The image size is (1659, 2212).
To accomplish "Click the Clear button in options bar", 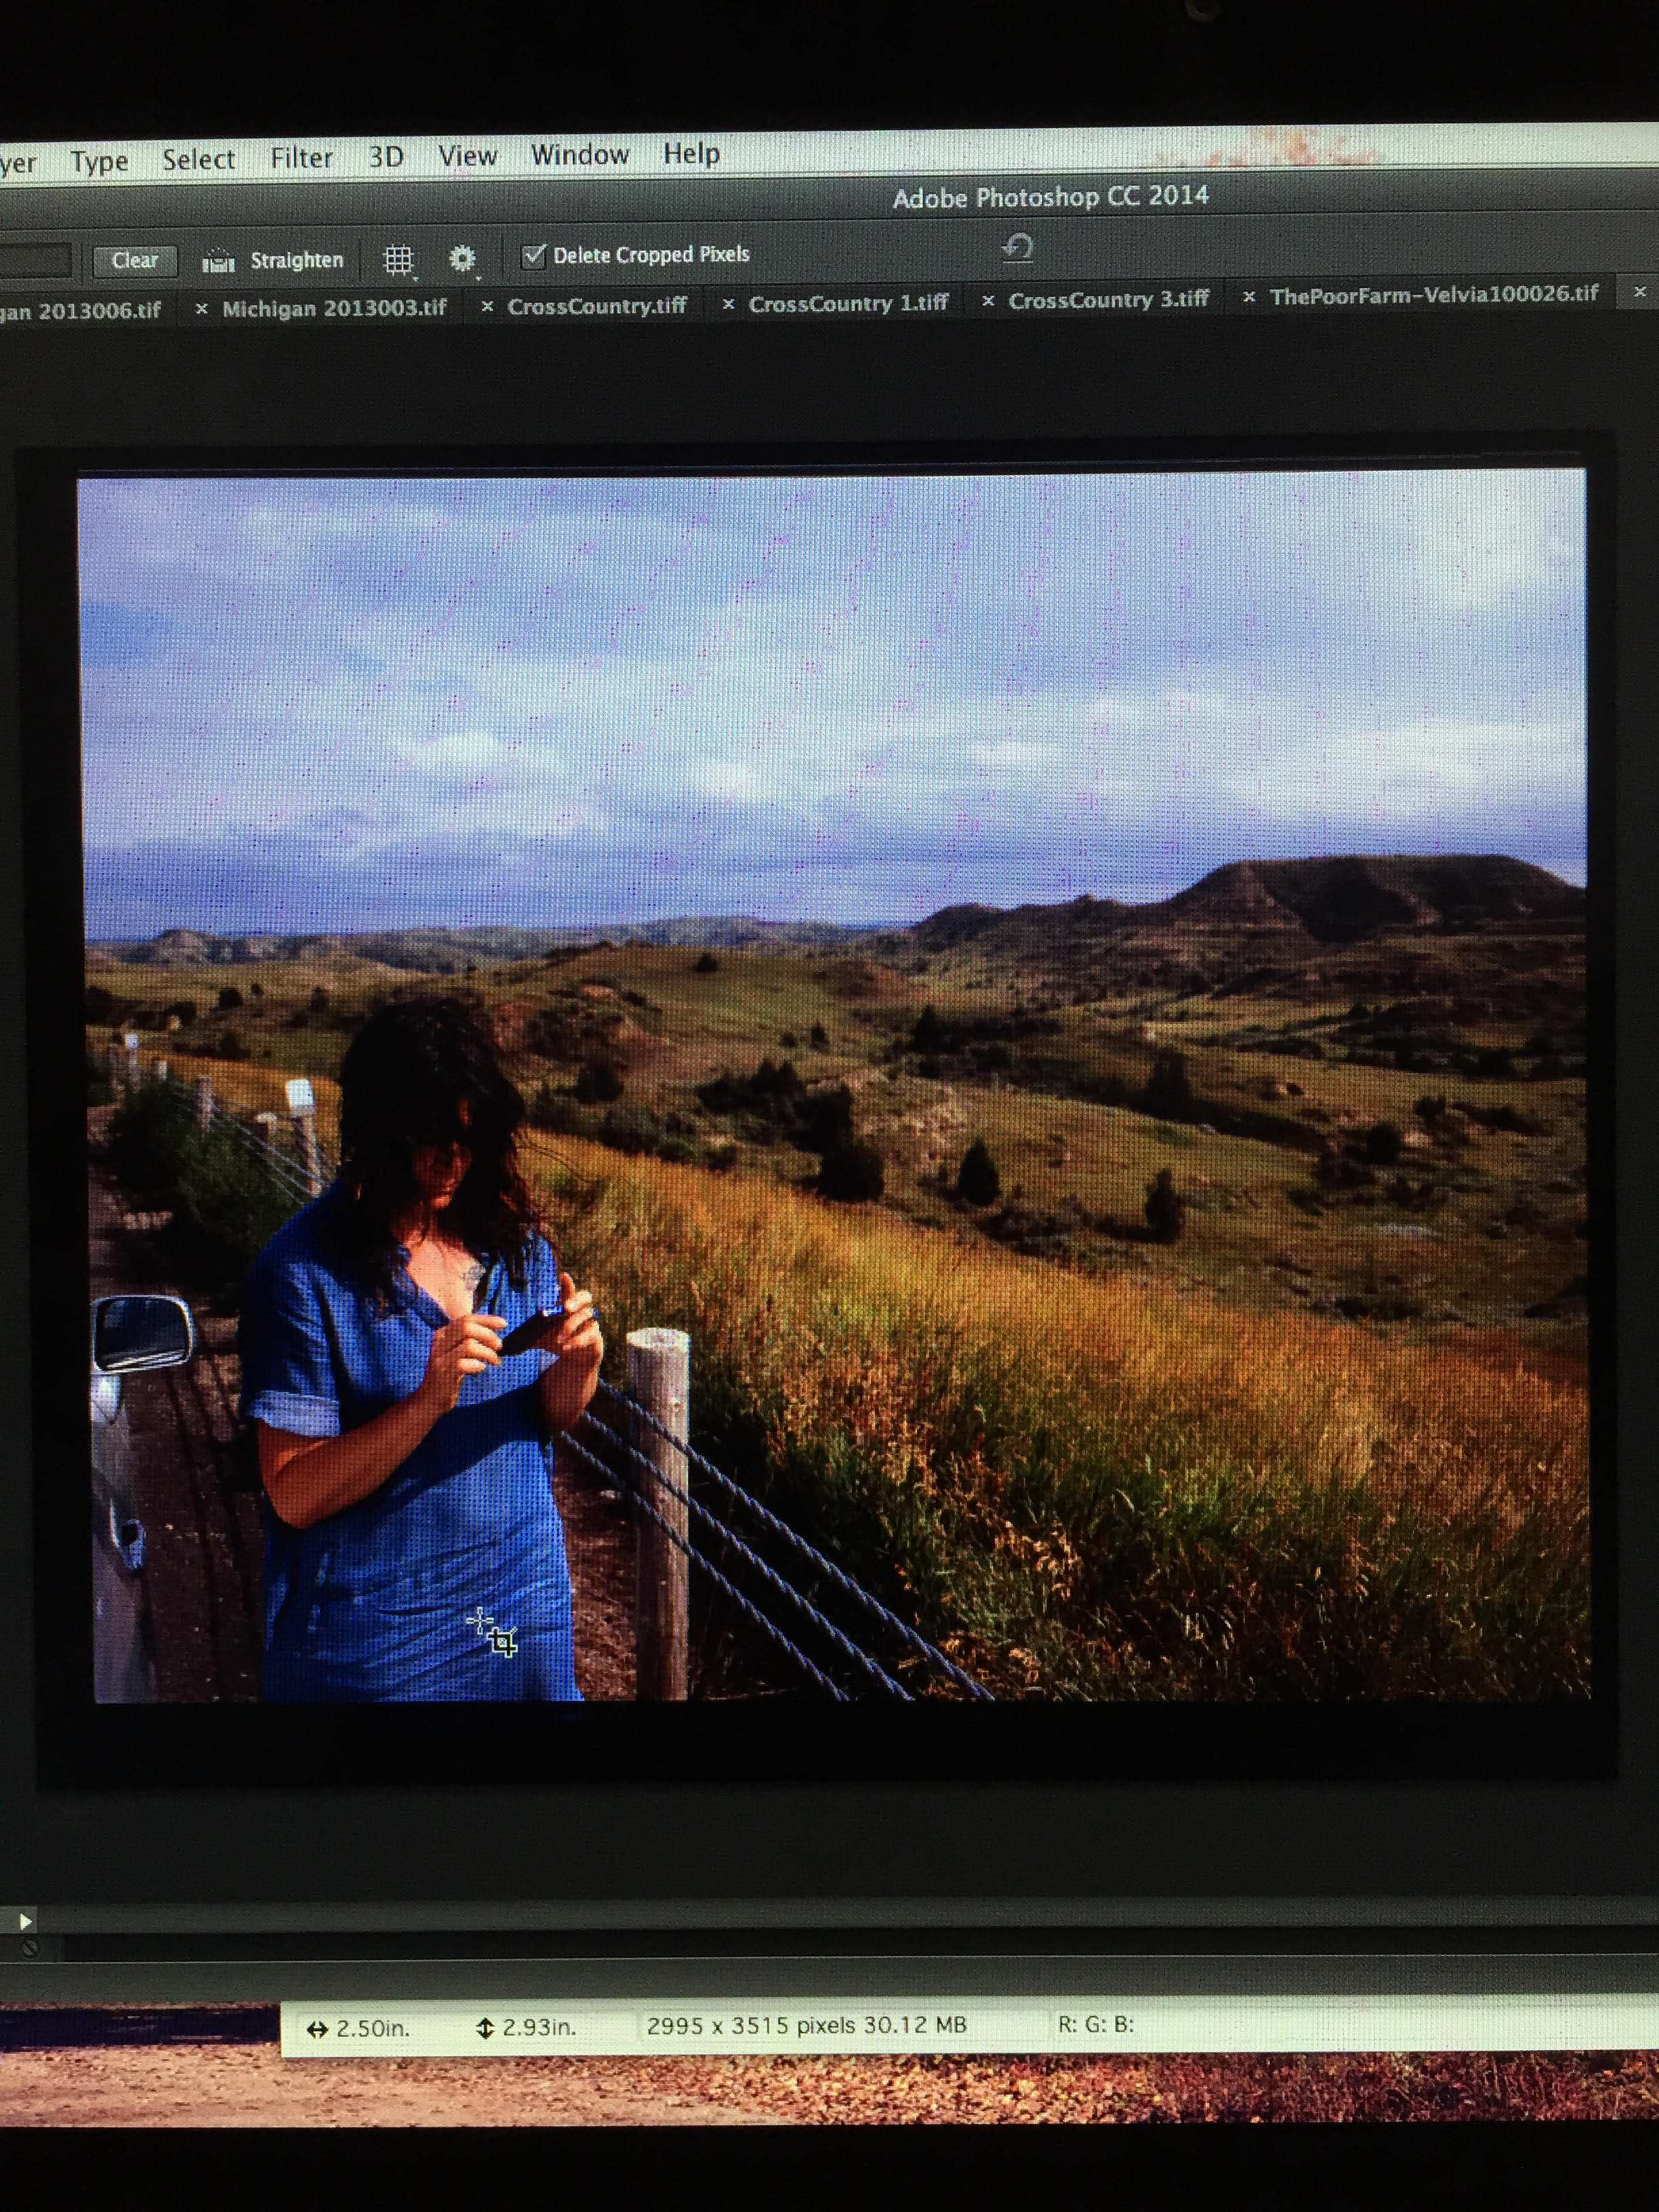I will [135, 261].
